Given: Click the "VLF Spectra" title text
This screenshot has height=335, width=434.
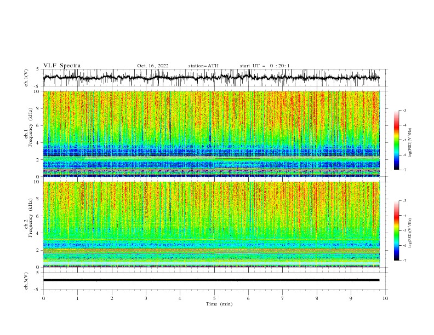Looking at the screenshot, I should 62,66.
